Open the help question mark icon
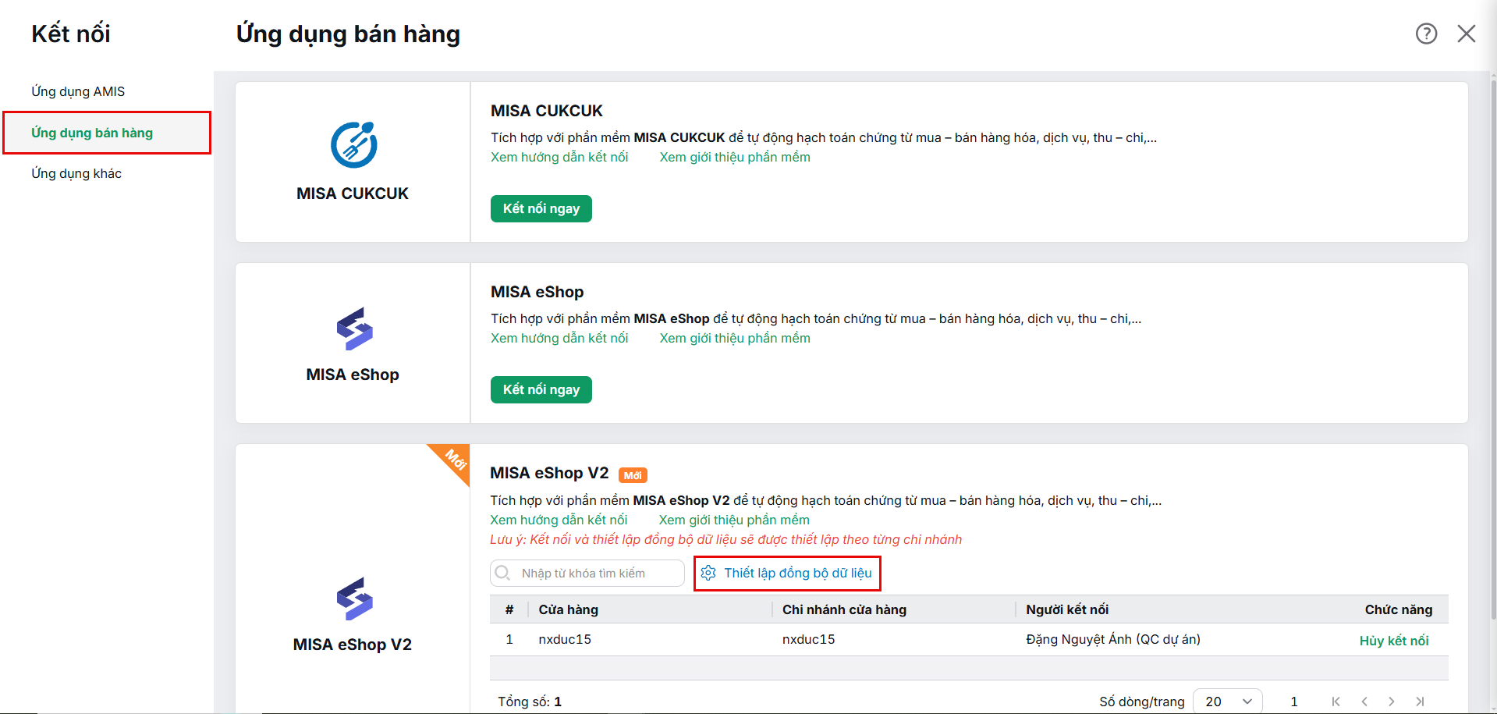Viewport: 1497px width, 714px height. [1426, 34]
